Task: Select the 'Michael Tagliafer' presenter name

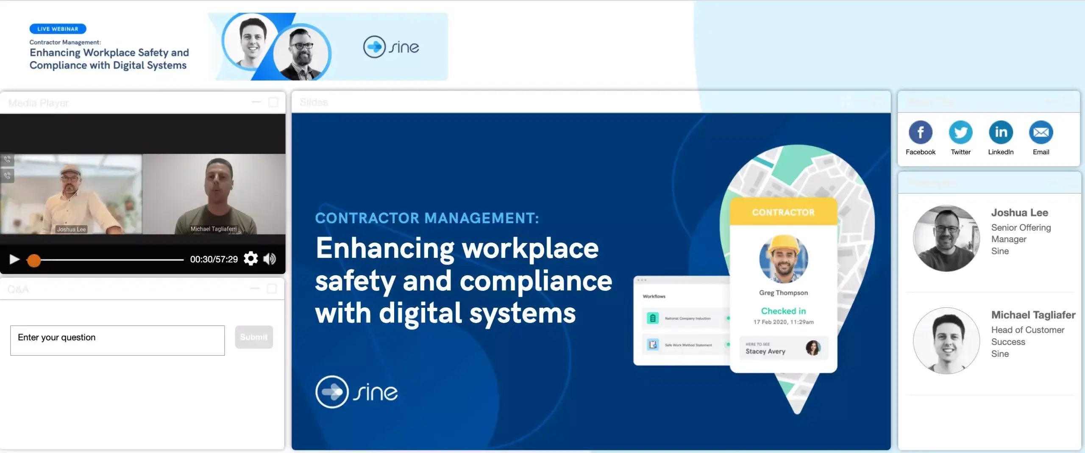Action: click(x=1033, y=315)
